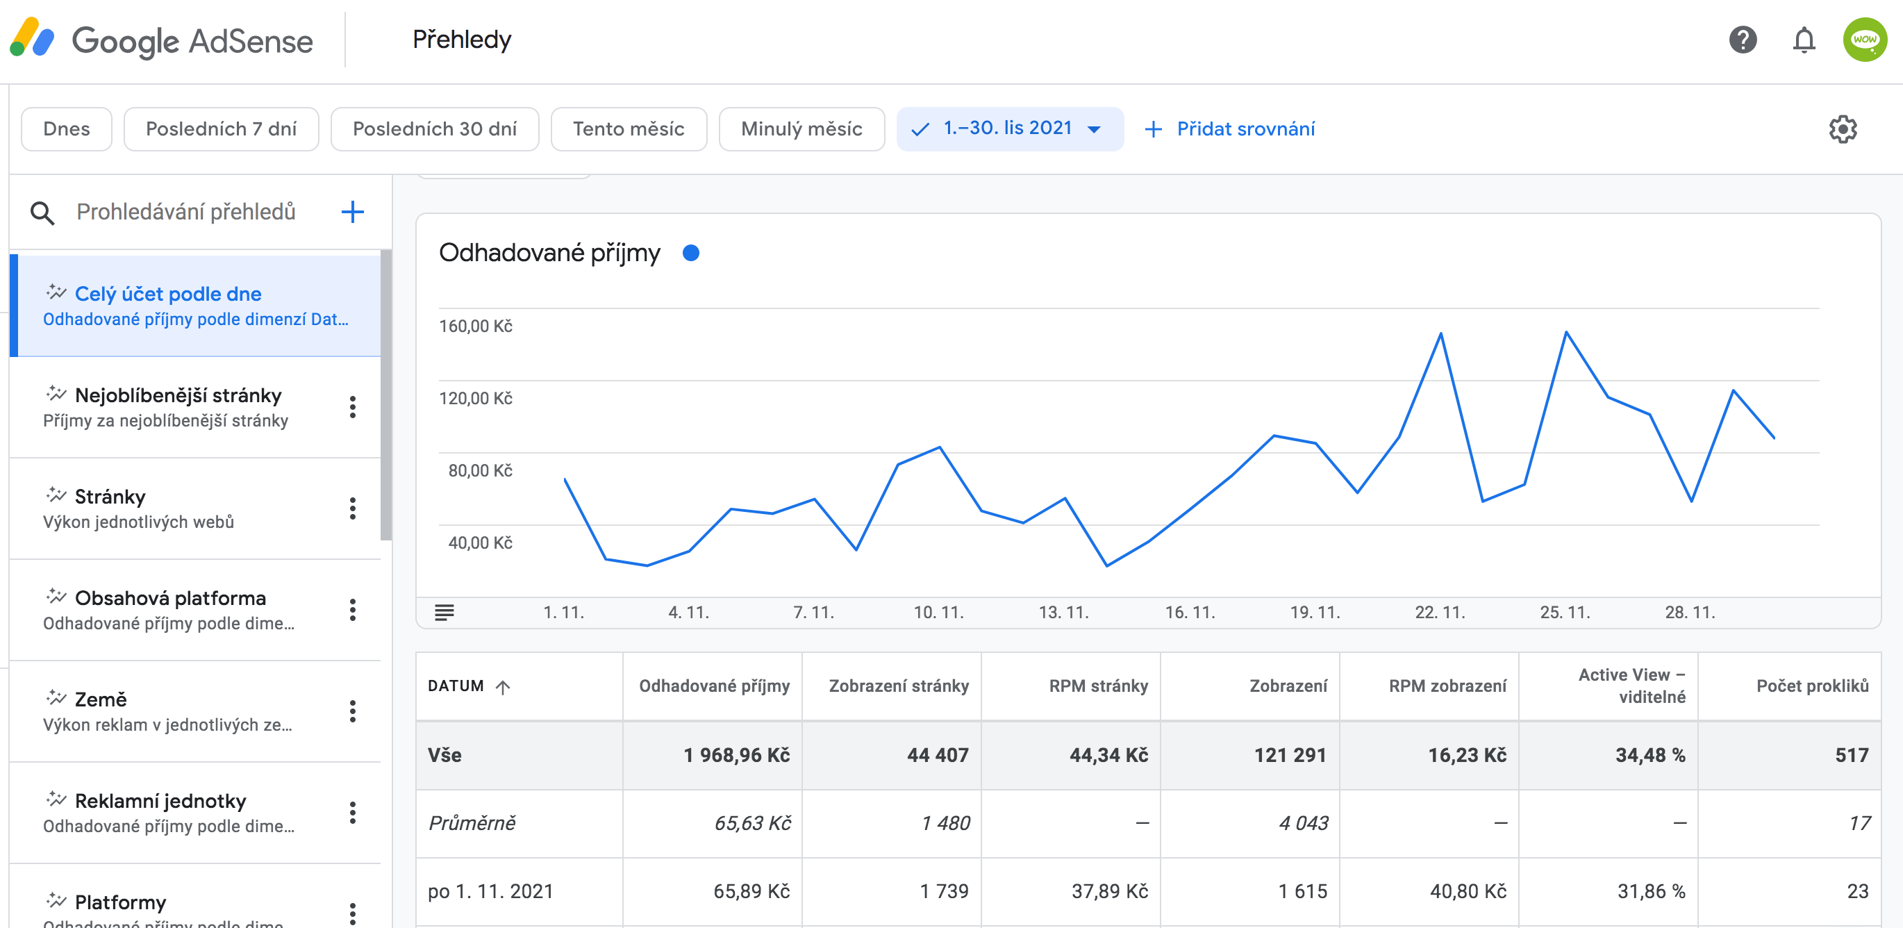The height and width of the screenshot is (928, 1903).
Task: Click the 160,00 Kč axis label
Action: [475, 326]
